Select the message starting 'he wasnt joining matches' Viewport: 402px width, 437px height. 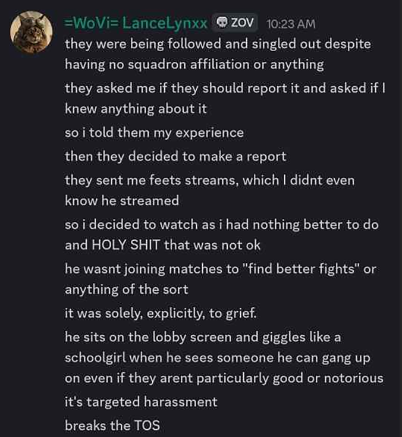[220, 279]
